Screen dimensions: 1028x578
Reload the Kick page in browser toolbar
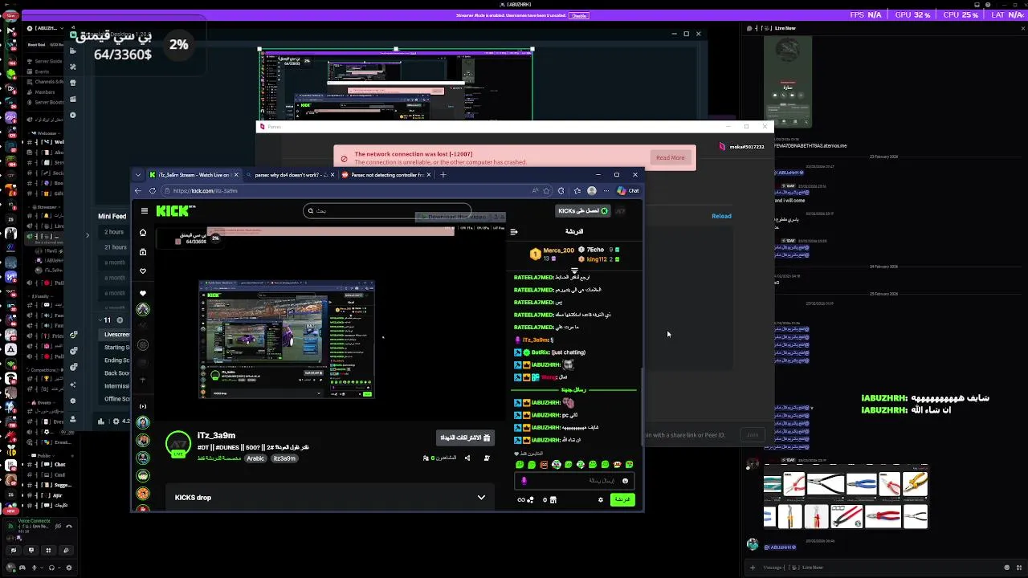(x=152, y=191)
